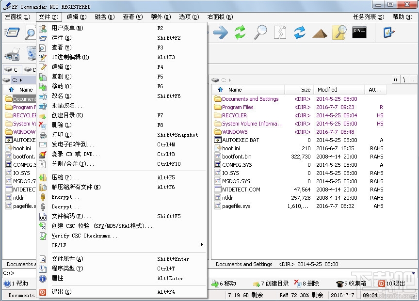The height and width of the screenshot is (301, 419).
Task: Select the magnifier search icon on the toolbar
Action: pyautogui.click(x=260, y=33)
